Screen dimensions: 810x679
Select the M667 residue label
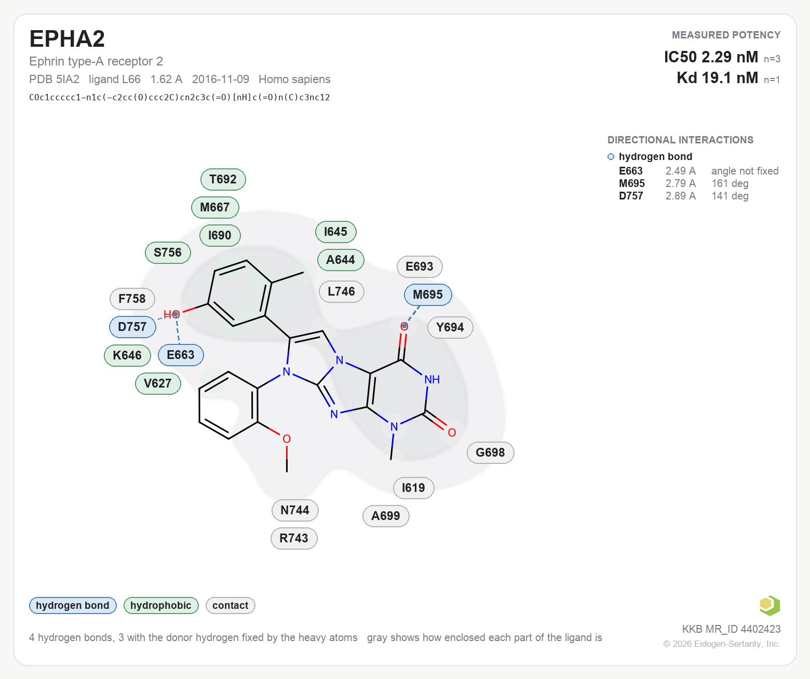pos(215,207)
